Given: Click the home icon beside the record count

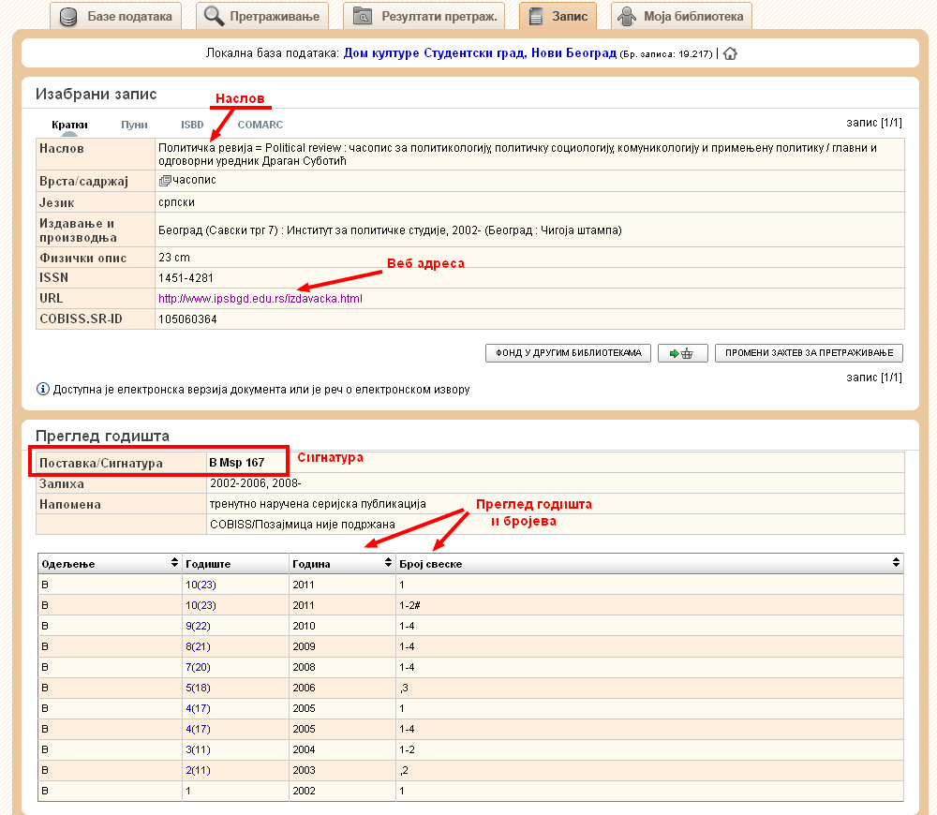Looking at the screenshot, I should click(x=730, y=53).
